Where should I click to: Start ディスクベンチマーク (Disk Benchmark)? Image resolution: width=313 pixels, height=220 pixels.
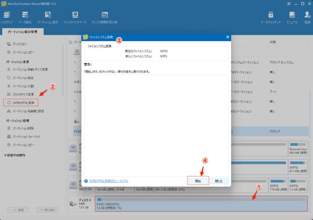pyautogui.click(x=75, y=18)
